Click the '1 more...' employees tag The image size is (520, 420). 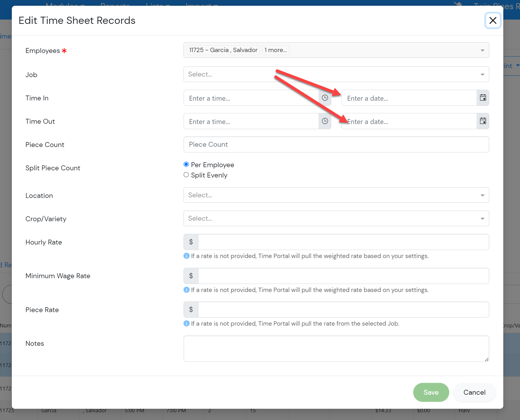(275, 50)
